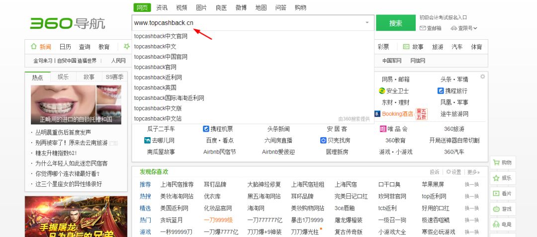Open 初级会计考试报名入口 link

(443, 17)
